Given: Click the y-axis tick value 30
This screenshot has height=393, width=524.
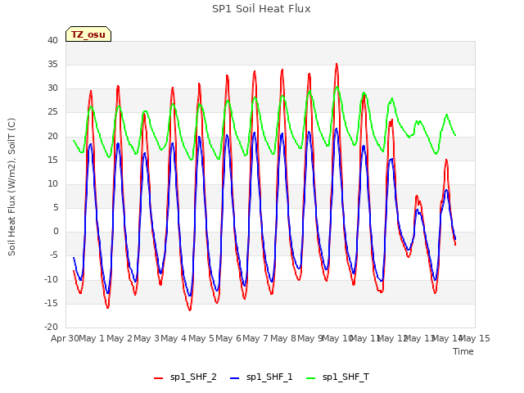Looking at the screenshot, I should (52, 88).
